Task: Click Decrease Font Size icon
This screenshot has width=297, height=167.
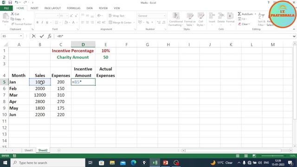Action: [76, 16]
